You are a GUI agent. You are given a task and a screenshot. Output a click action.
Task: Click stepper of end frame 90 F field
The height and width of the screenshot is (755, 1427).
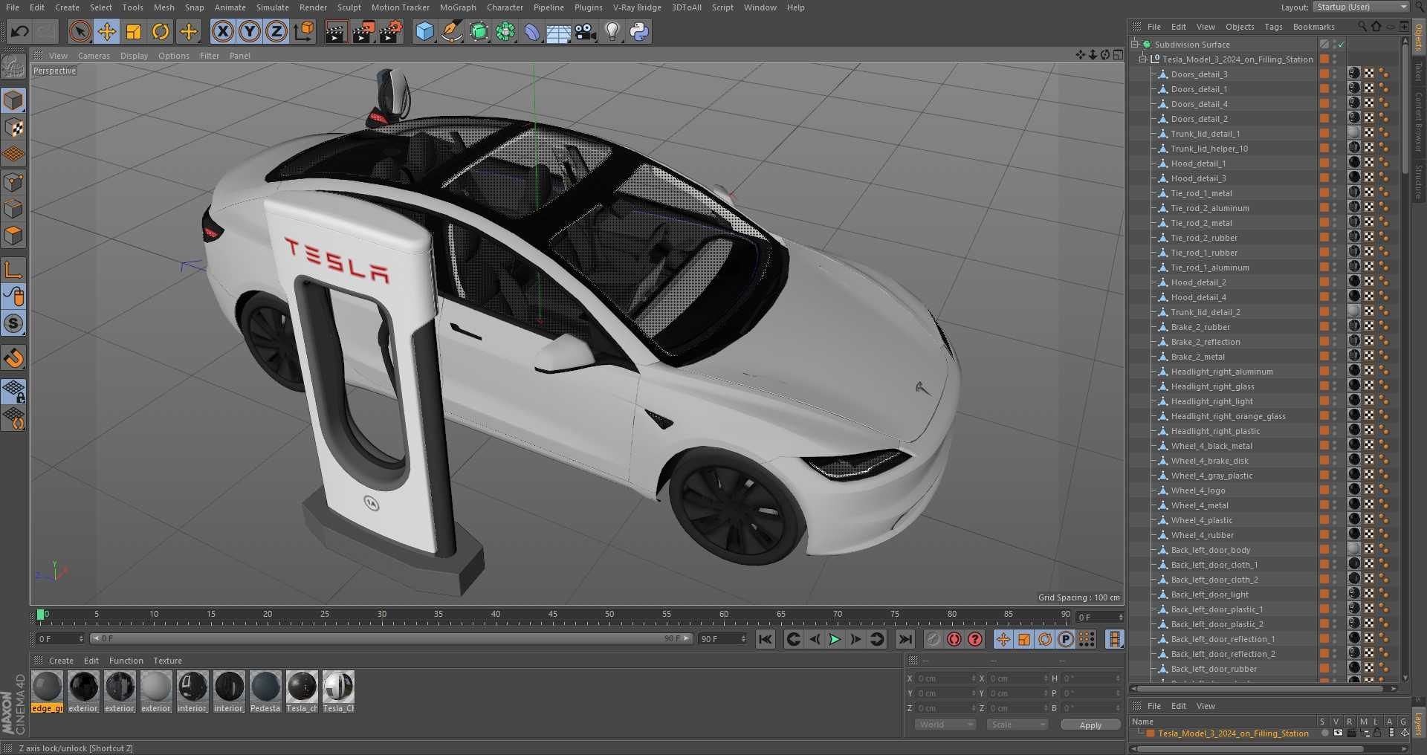[743, 639]
